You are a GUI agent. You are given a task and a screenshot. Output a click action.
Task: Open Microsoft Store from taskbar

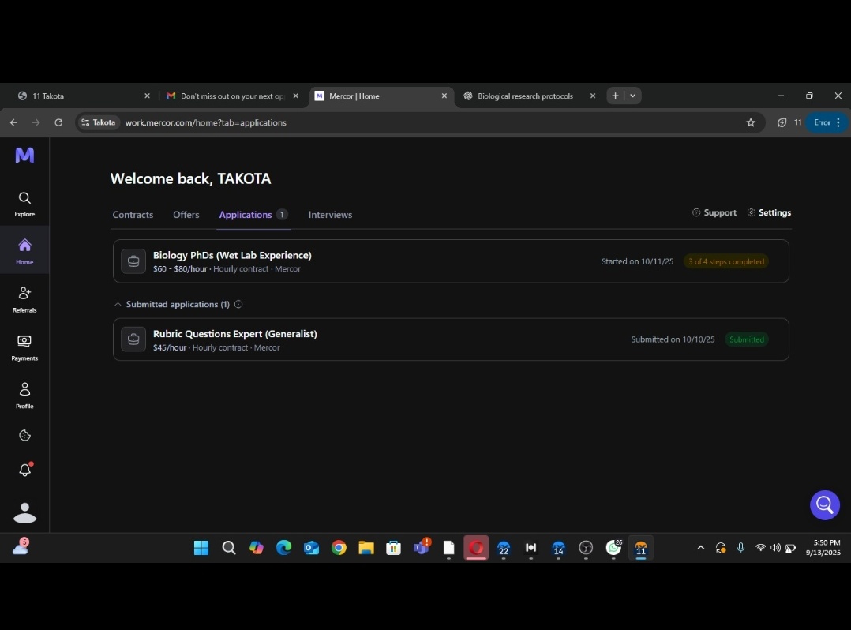point(393,548)
